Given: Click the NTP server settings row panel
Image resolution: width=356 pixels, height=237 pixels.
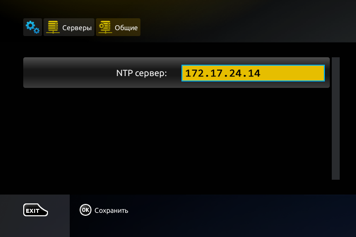Looking at the screenshot, I should tap(177, 73).
